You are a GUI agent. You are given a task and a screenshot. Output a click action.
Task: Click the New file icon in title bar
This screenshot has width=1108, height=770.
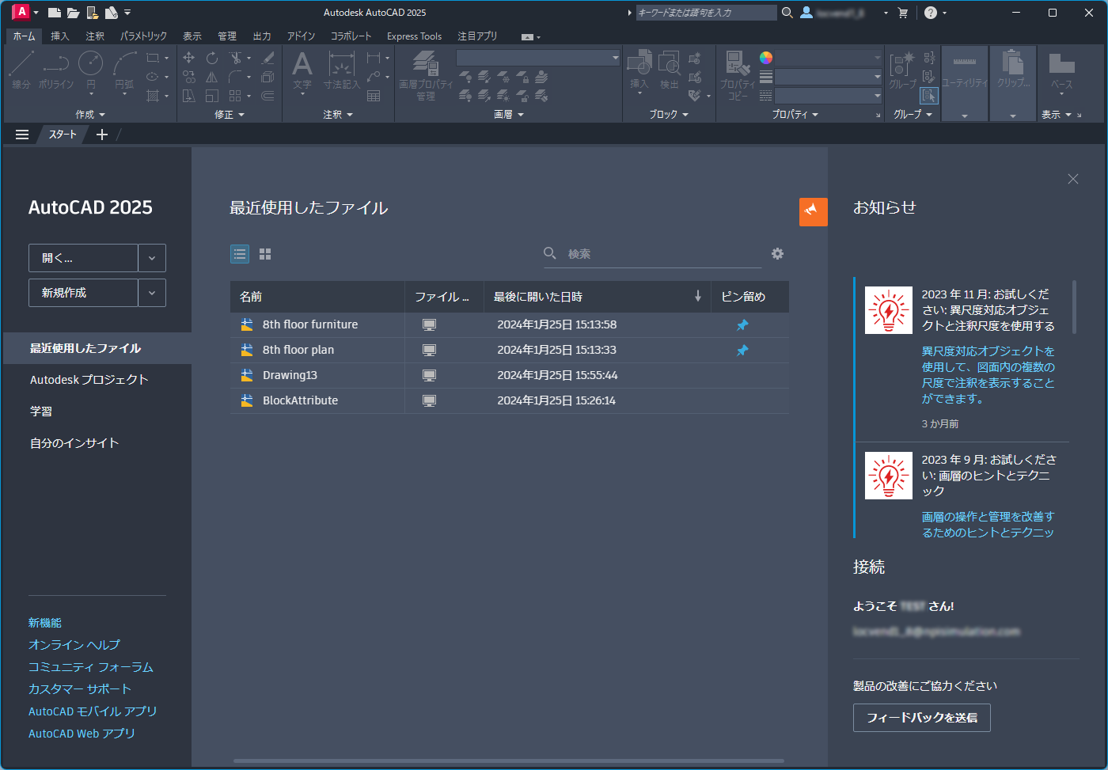tap(55, 13)
